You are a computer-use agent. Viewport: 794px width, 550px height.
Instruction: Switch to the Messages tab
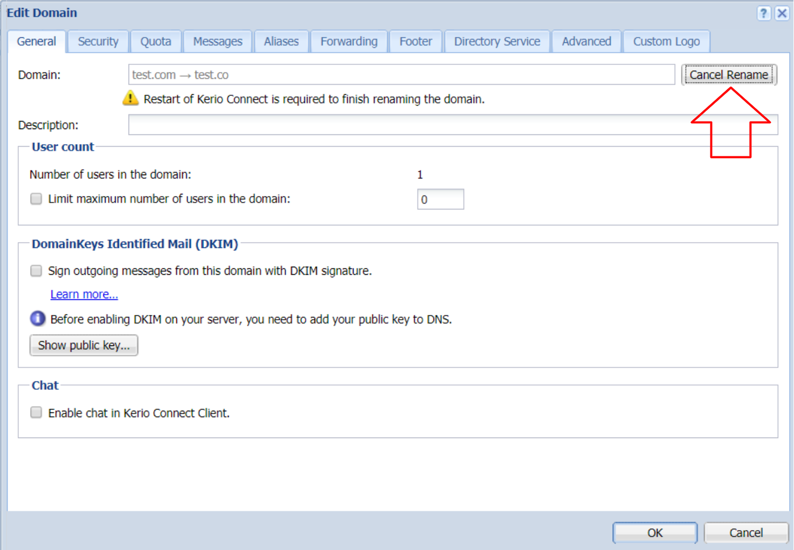click(x=218, y=42)
